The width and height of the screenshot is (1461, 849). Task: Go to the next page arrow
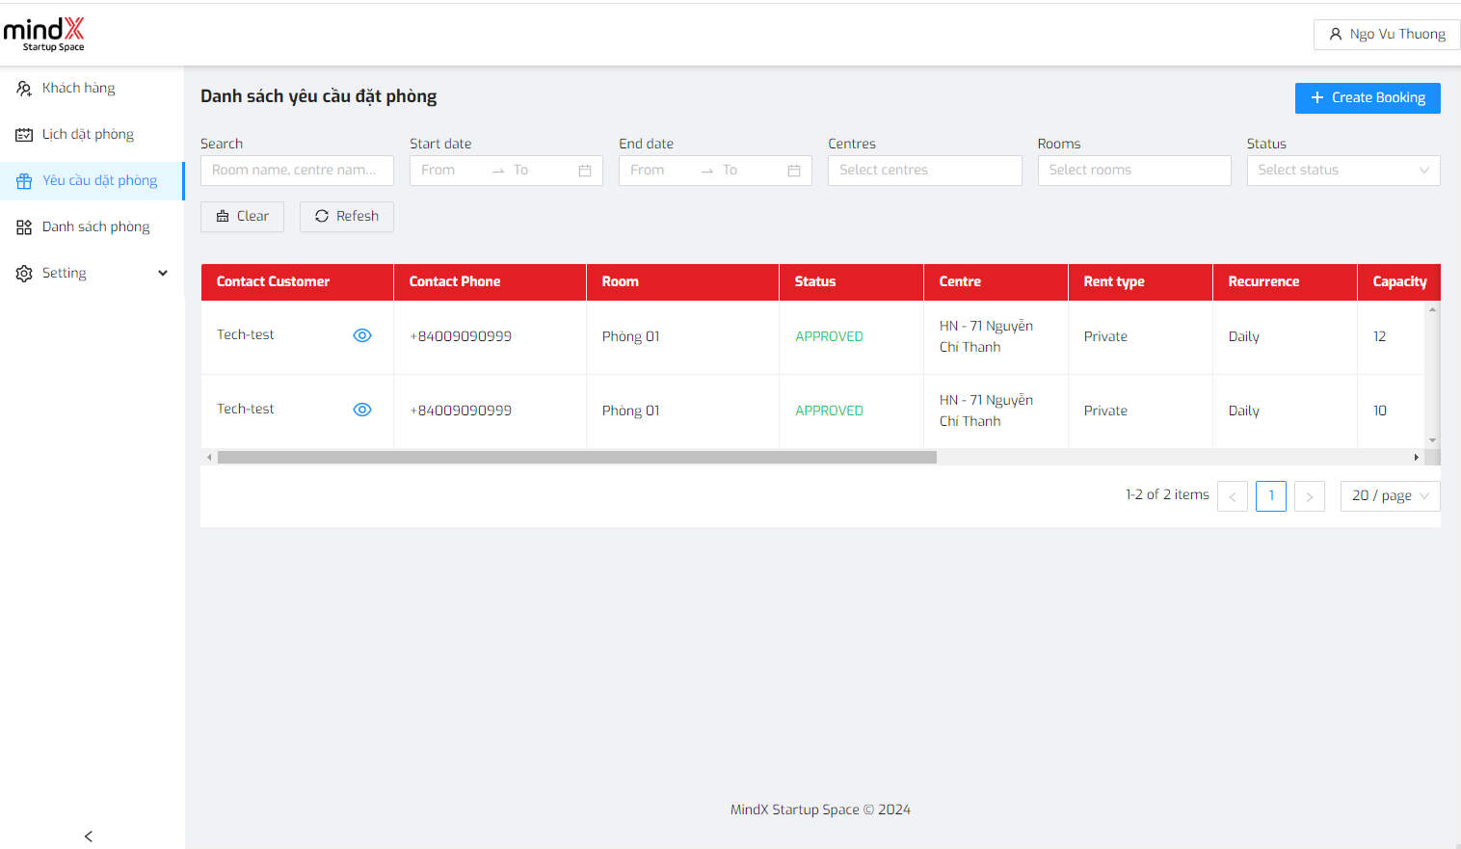tap(1309, 496)
